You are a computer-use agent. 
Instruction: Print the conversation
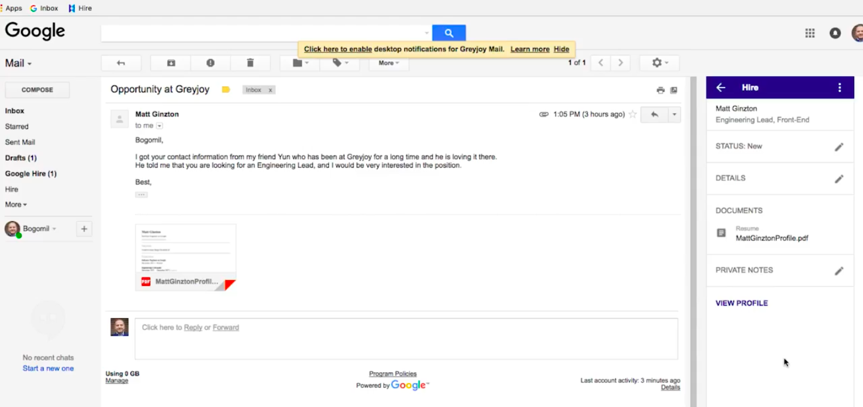[x=660, y=91]
